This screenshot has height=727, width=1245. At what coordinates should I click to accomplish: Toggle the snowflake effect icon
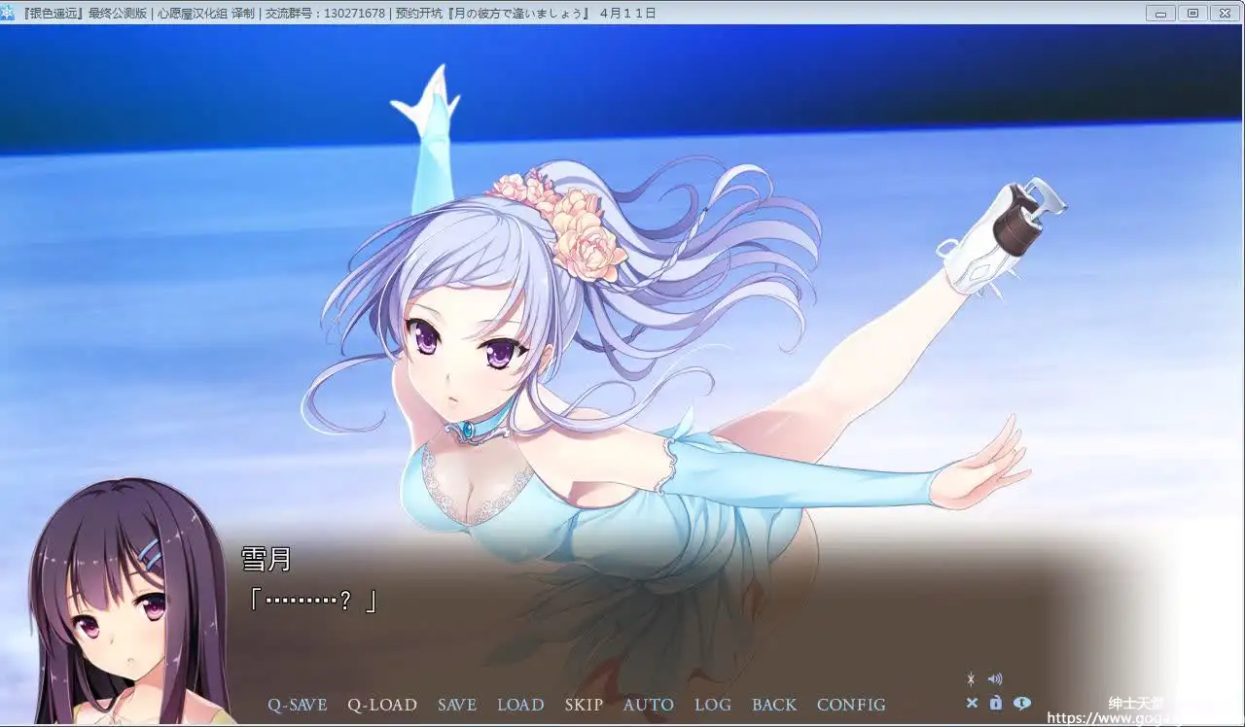coord(971,678)
